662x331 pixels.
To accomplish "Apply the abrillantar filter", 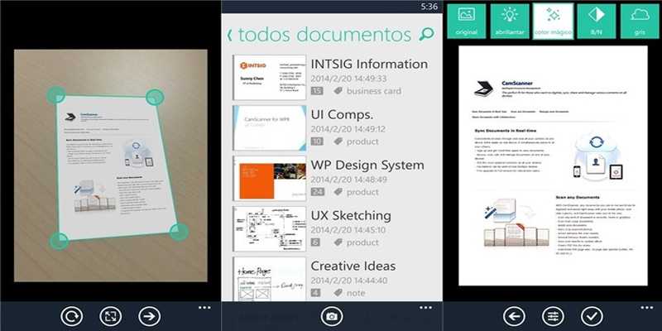I will (x=510, y=22).
